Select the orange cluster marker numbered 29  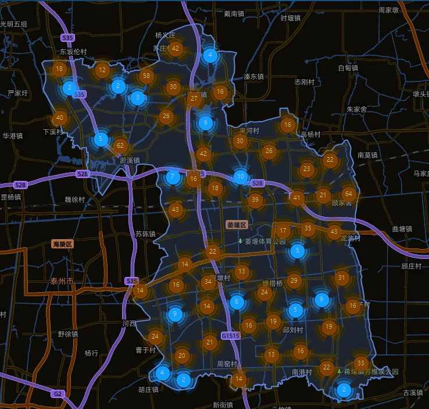click(294, 281)
